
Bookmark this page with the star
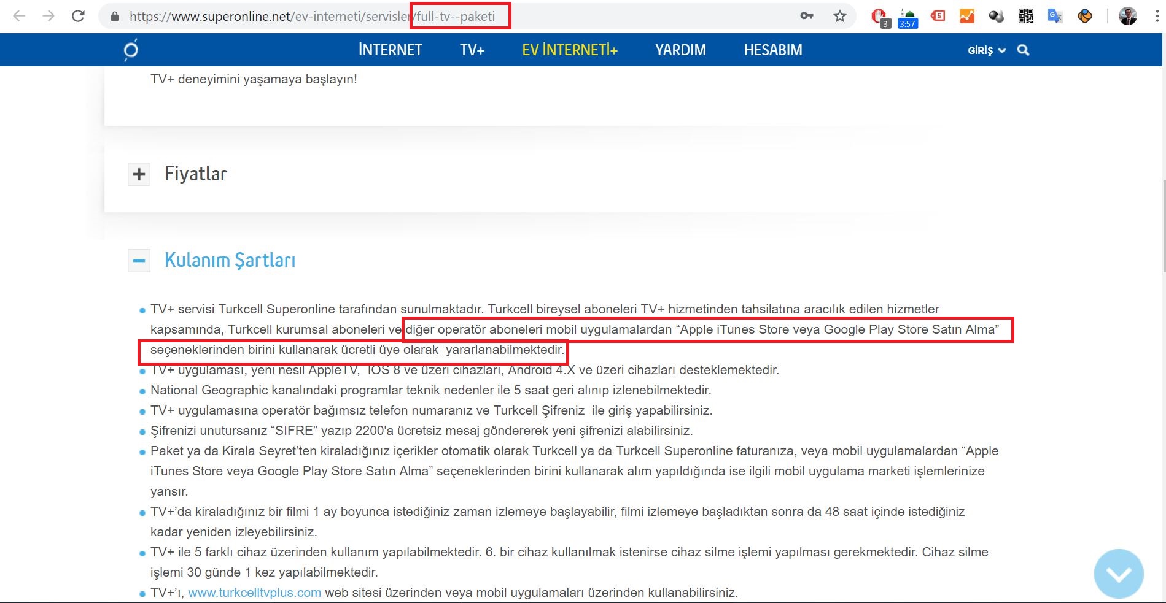click(x=840, y=16)
